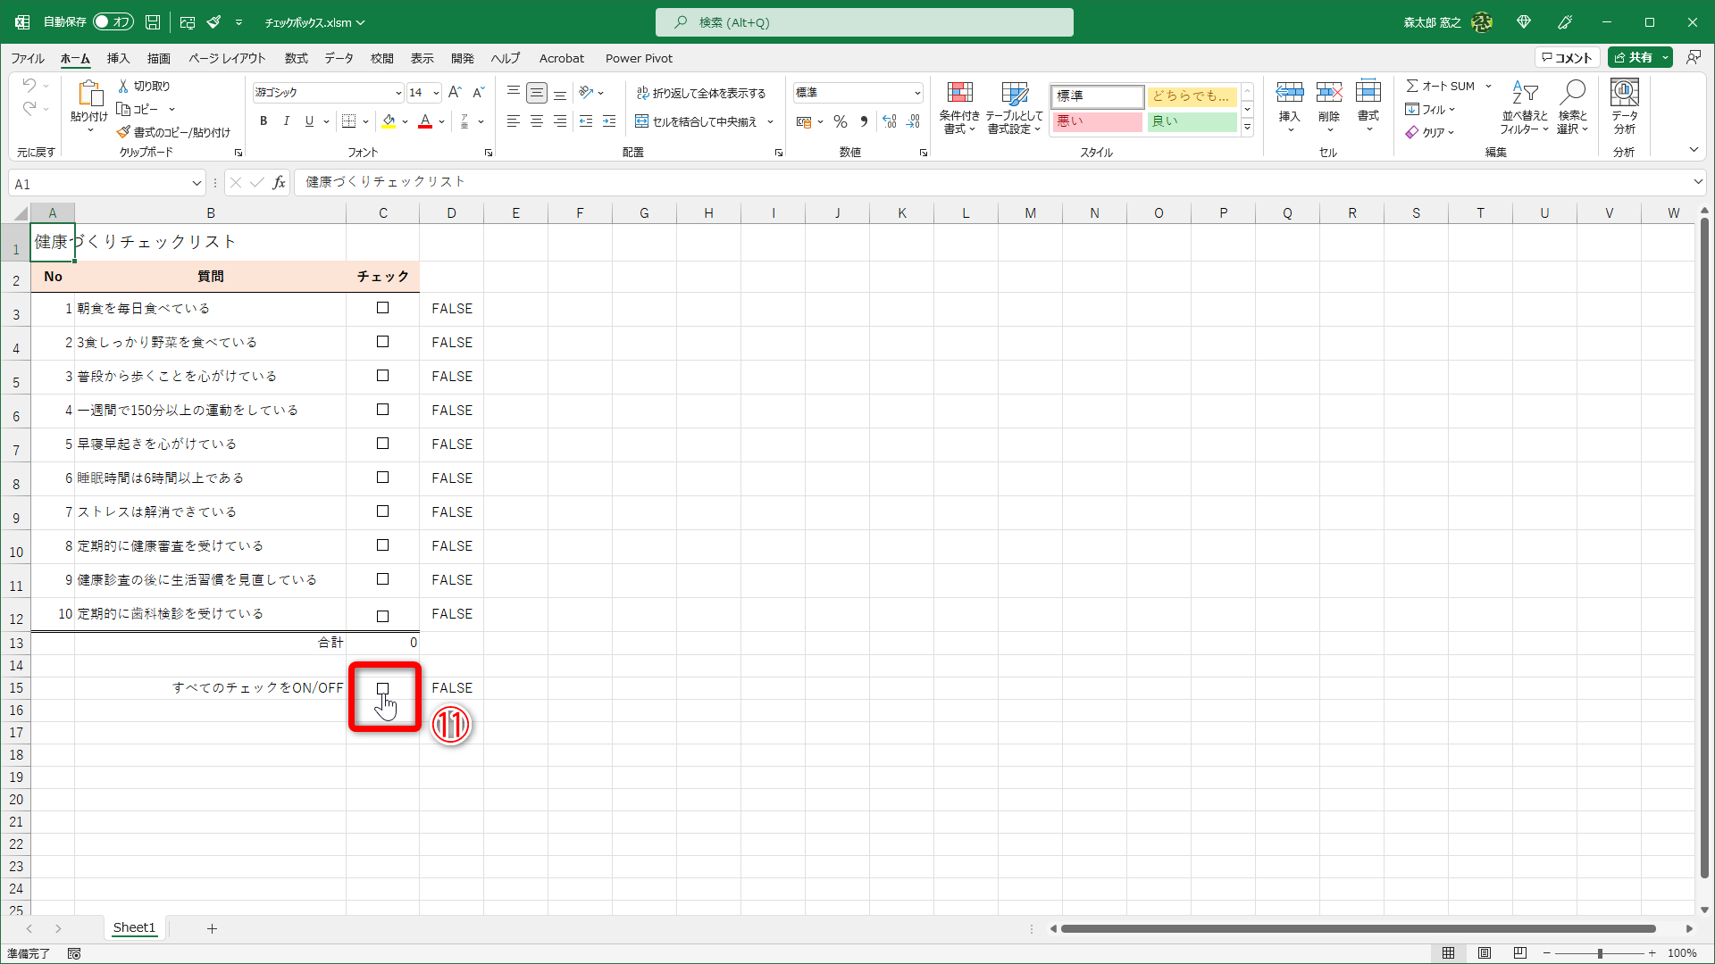Toggle the AutoSave switch
Viewport: 1715px width, 964px height.
[x=113, y=22]
